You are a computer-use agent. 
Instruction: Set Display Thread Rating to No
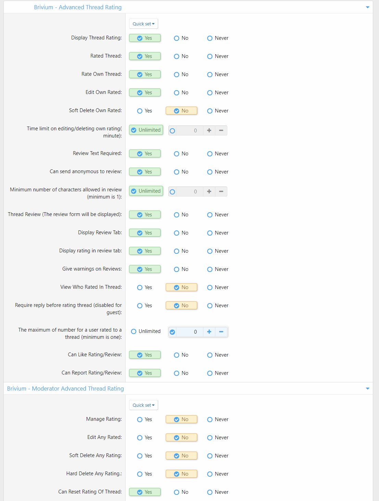point(181,38)
